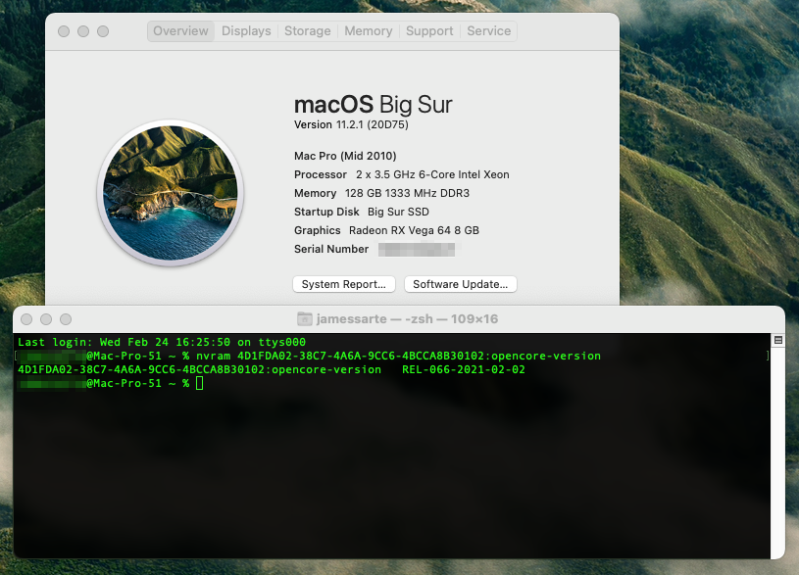Go to the Support tab
The height and width of the screenshot is (575, 799).
tap(429, 31)
